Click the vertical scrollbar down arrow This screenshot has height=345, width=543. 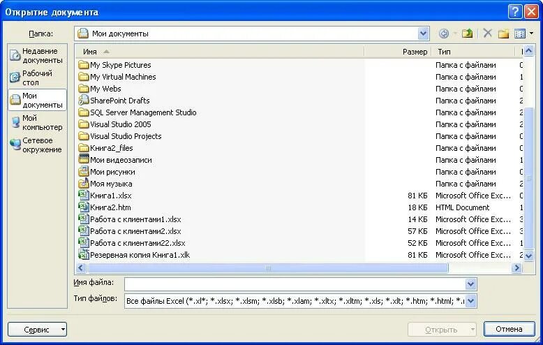pos(528,256)
